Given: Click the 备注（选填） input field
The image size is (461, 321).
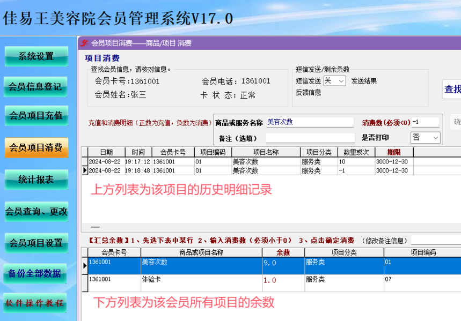Looking at the screenshot, I should (310, 138).
